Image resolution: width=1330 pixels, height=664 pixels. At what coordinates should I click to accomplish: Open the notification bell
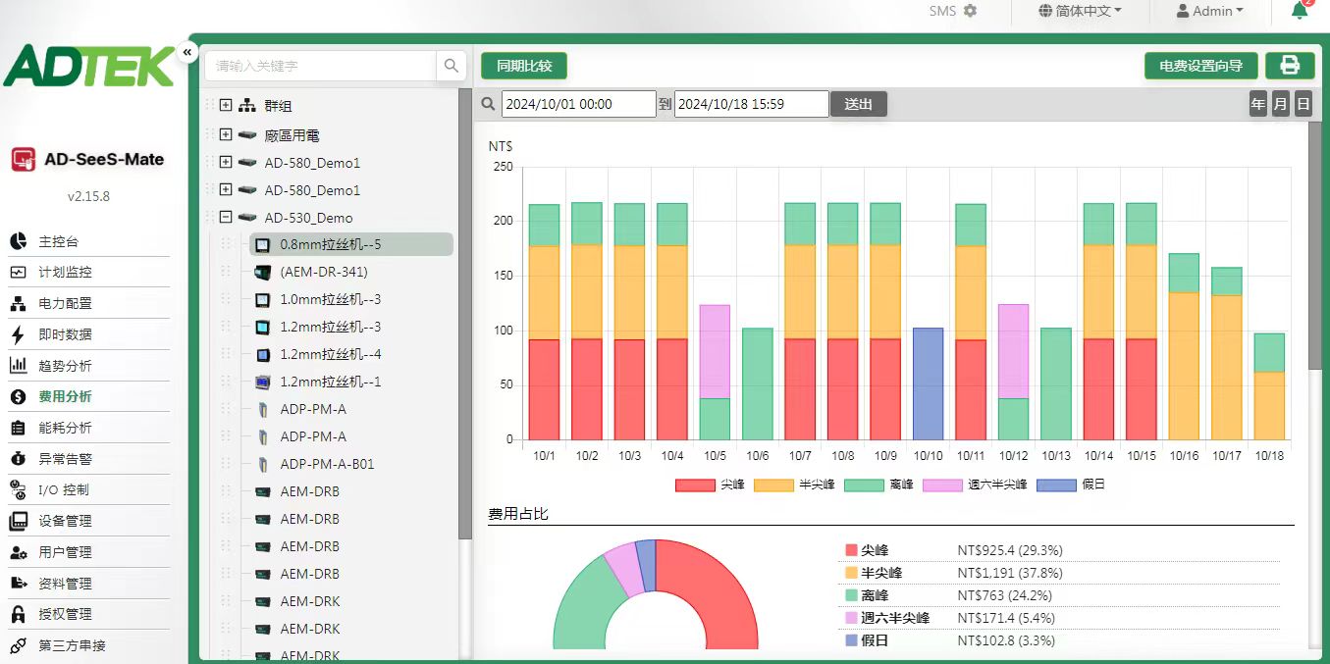point(1300,11)
